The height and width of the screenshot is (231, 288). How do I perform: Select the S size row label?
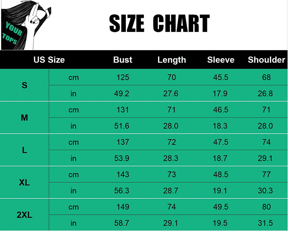(24, 85)
